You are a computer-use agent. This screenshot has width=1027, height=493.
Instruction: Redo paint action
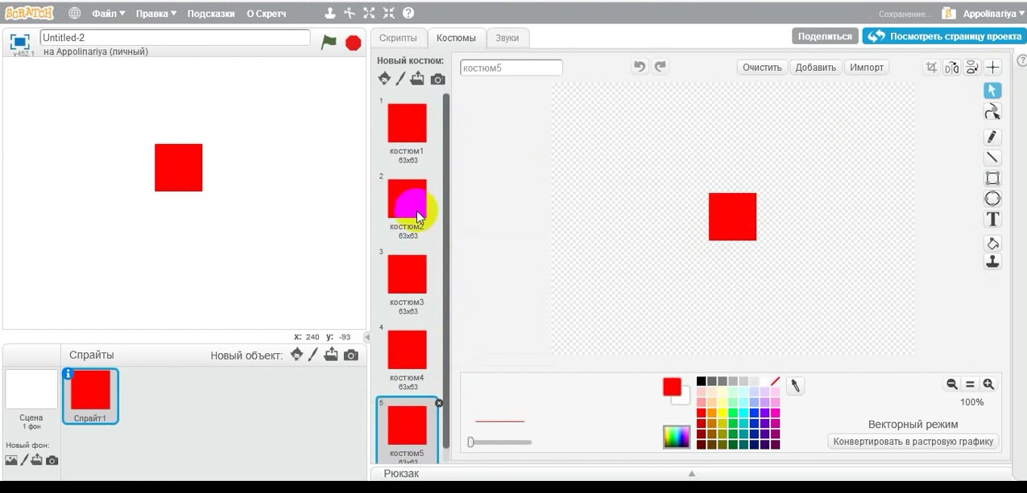coord(661,67)
